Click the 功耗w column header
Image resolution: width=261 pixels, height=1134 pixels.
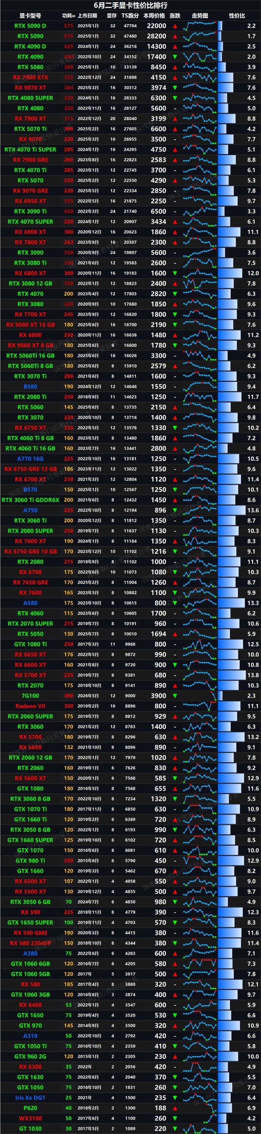click(x=68, y=16)
